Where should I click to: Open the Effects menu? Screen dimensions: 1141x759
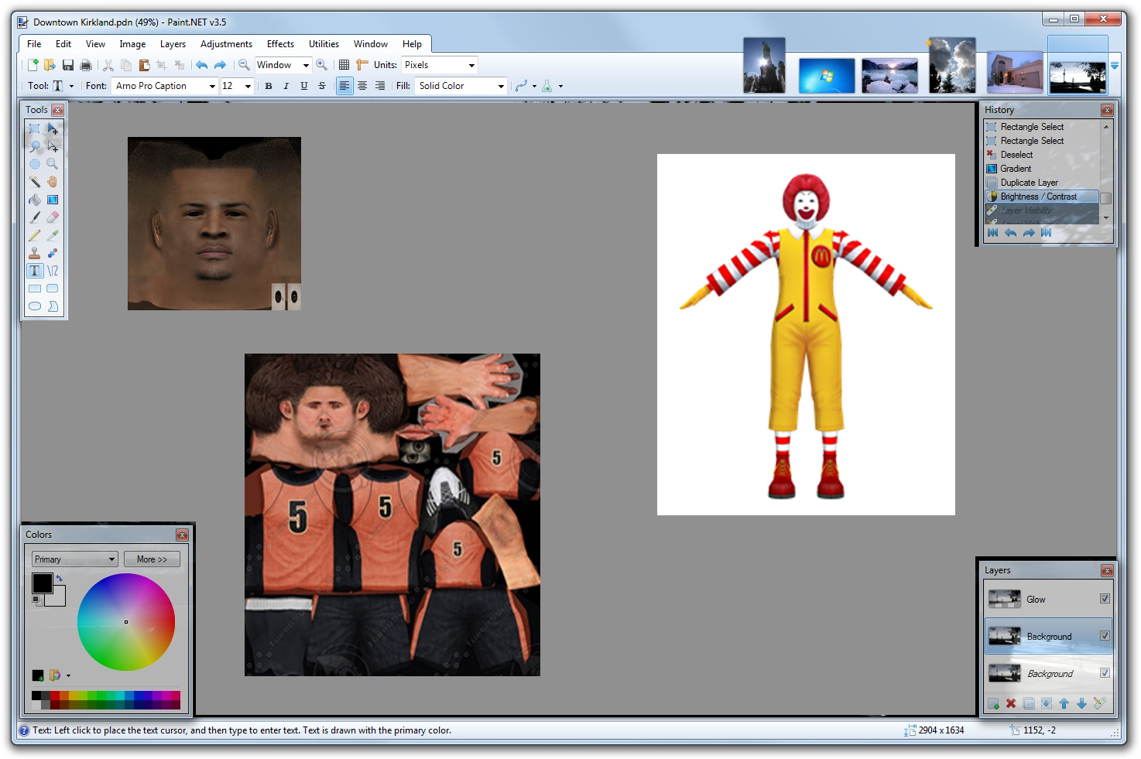coord(280,44)
